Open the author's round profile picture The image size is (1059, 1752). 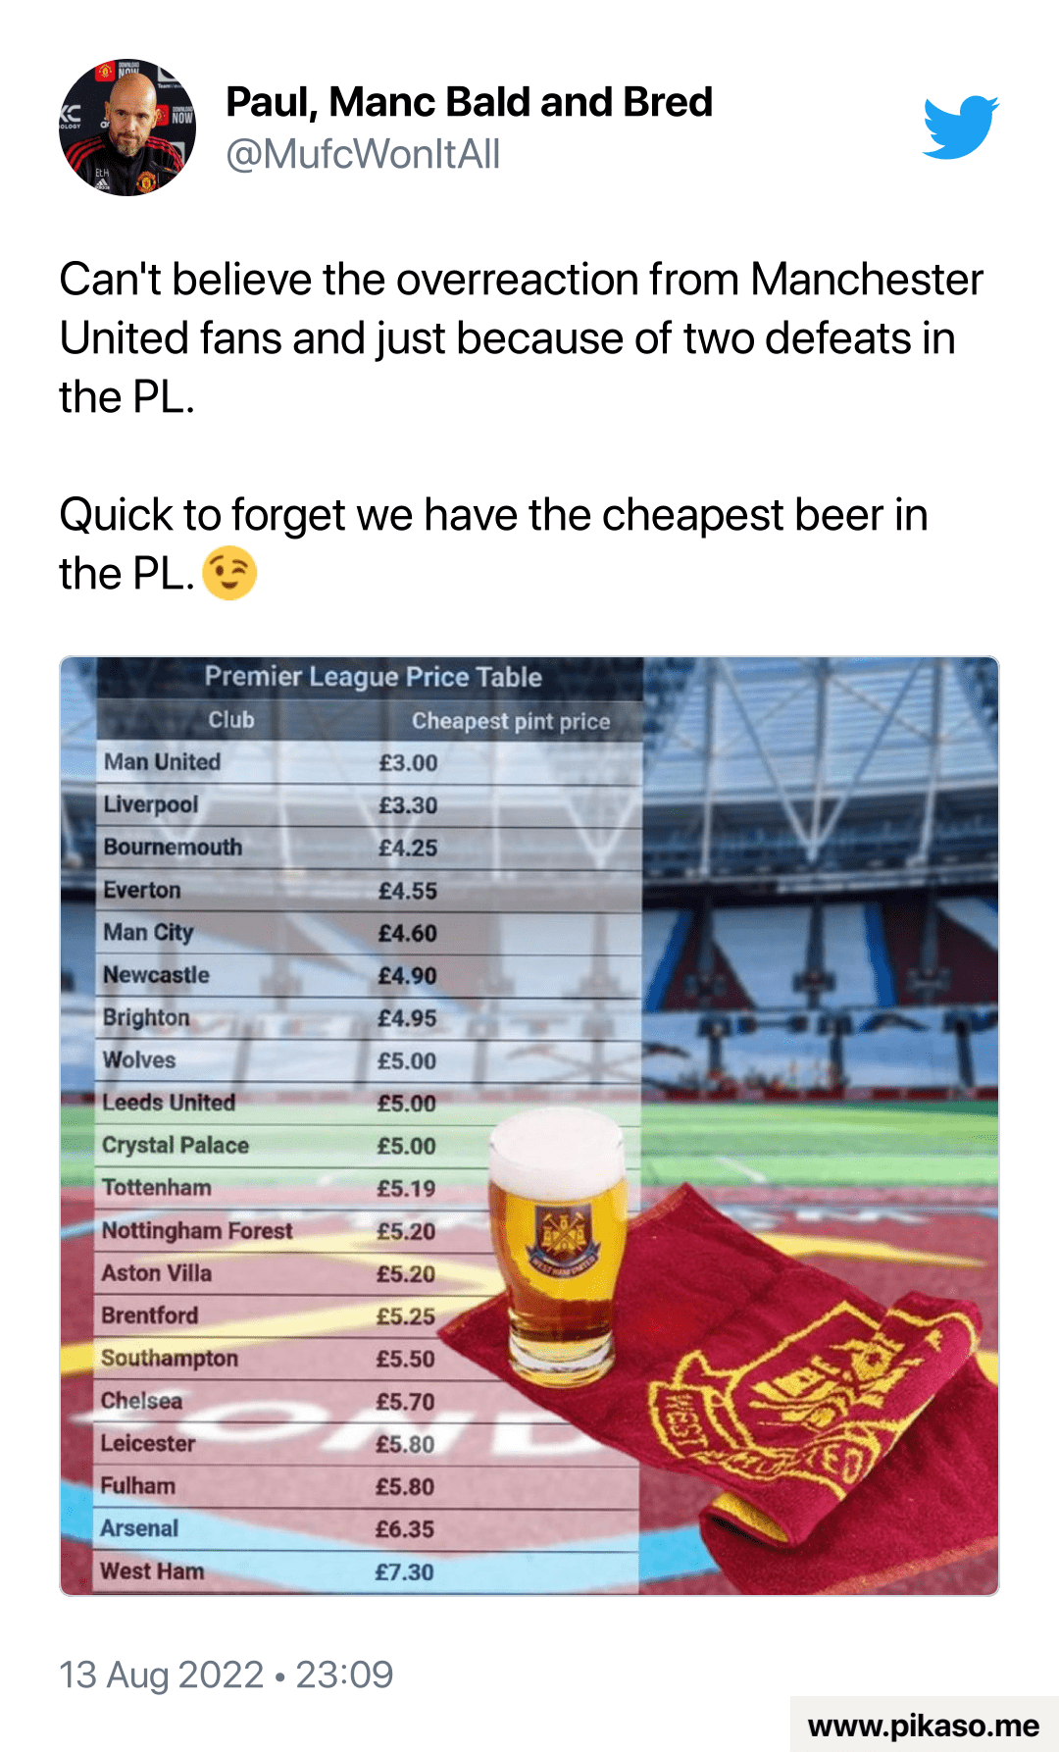[127, 128]
